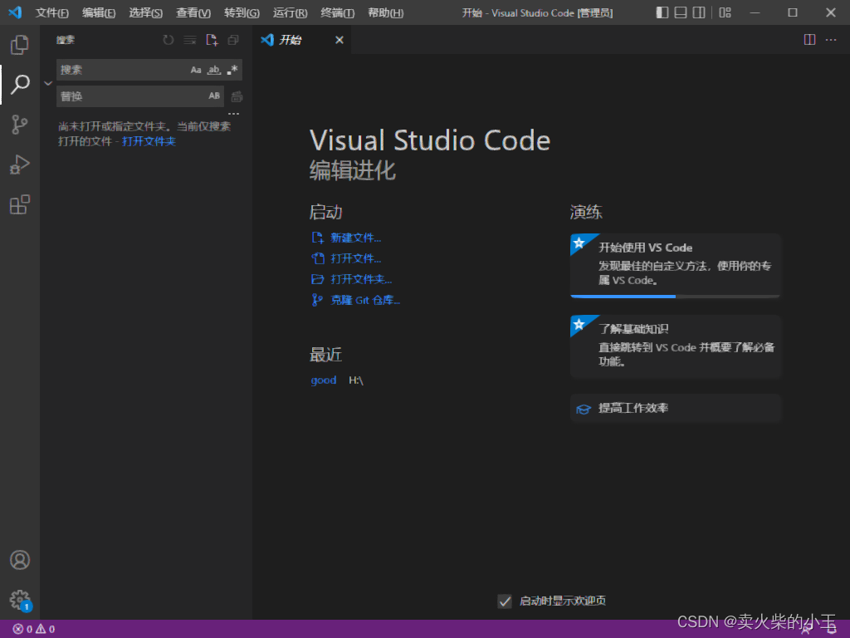This screenshot has width=850, height=638.
Task: Open the Run and Debug view
Action: click(20, 164)
